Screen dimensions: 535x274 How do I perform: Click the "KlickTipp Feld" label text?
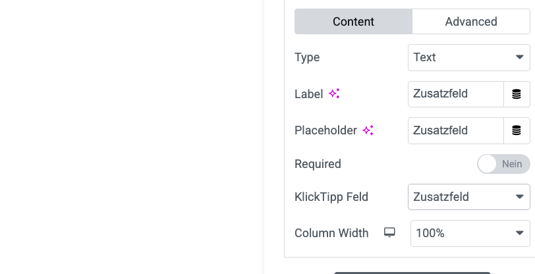pos(331,196)
